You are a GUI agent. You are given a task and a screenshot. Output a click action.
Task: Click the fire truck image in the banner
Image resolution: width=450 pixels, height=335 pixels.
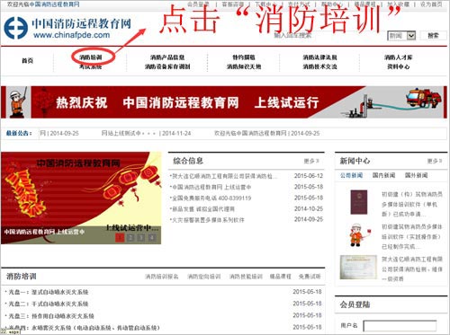click(423, 98)
